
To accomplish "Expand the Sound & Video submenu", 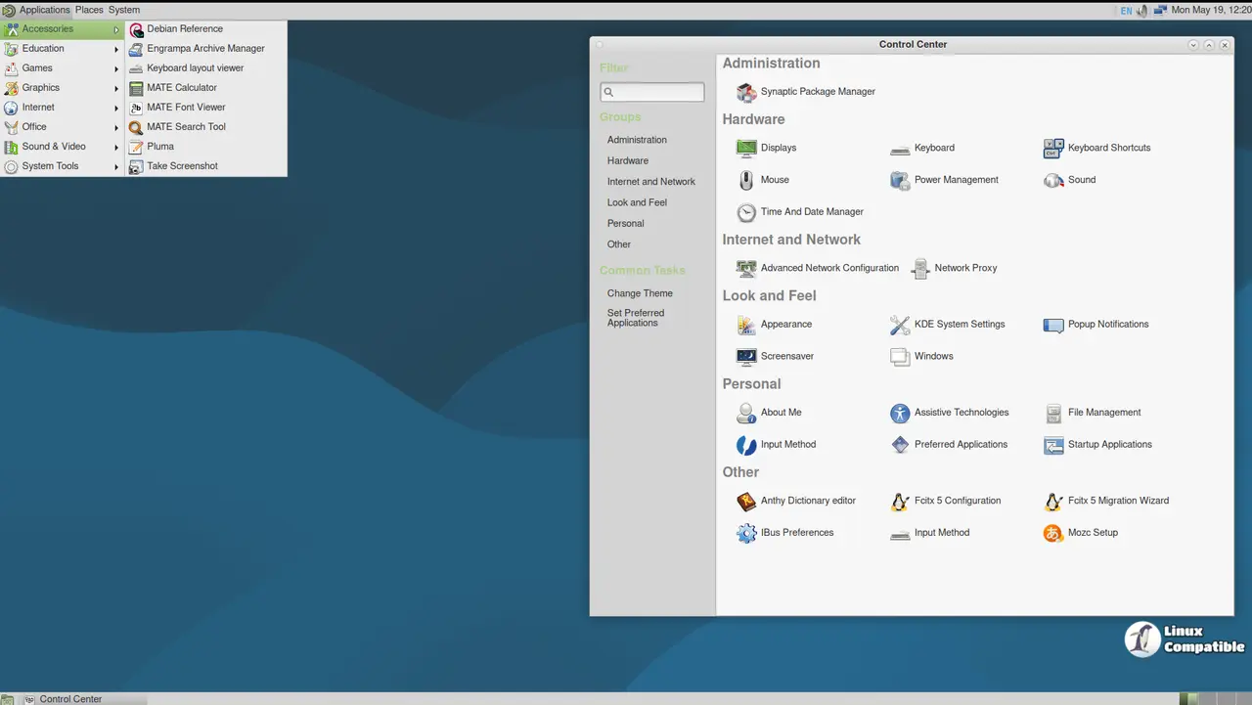I will [54, 146].
